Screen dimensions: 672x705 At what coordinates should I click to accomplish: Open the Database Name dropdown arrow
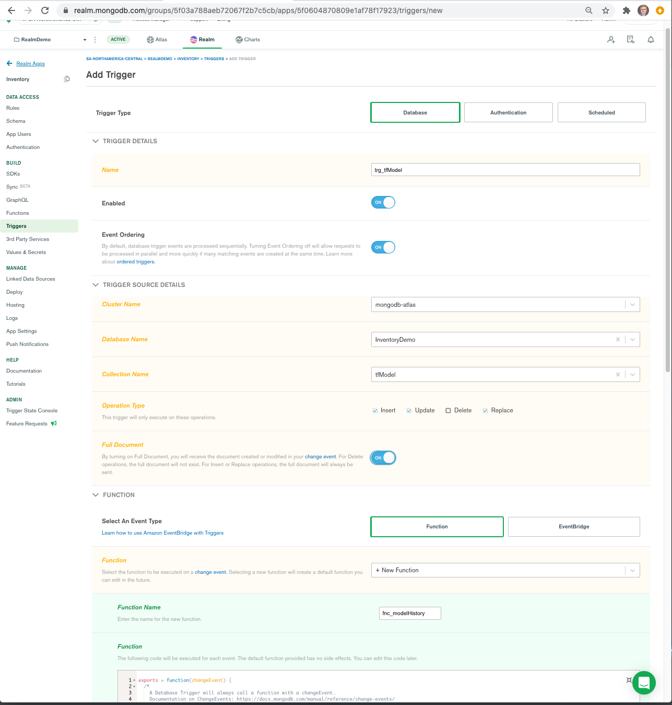click(x=633, y=340)
